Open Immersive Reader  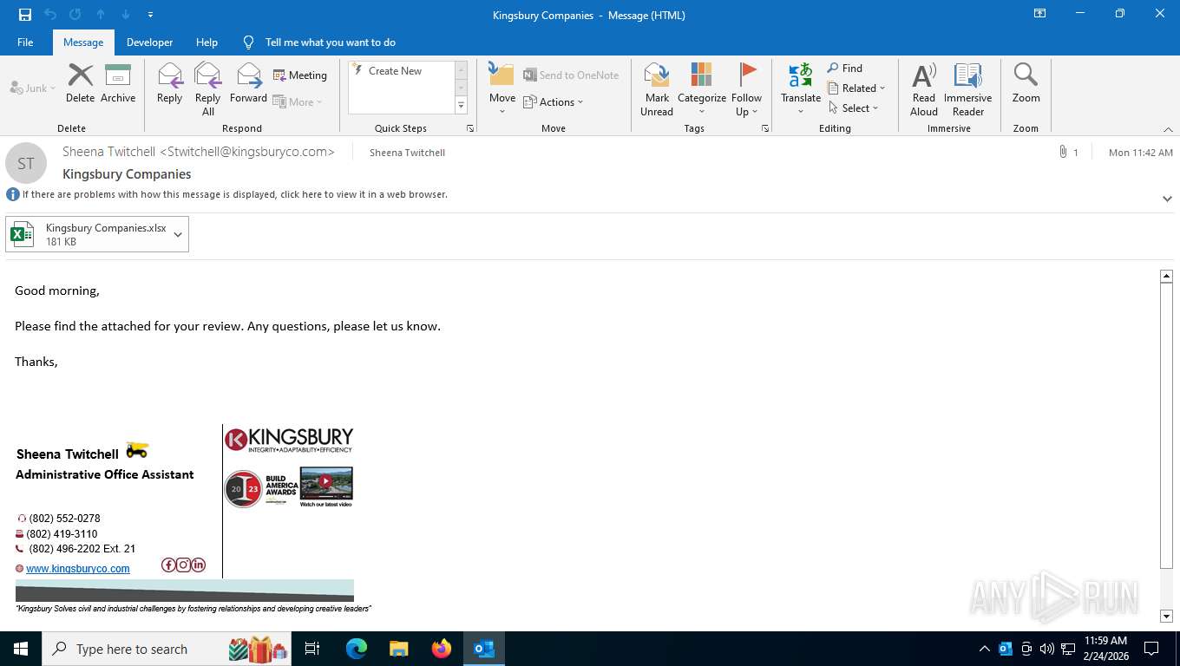[968, 89]
